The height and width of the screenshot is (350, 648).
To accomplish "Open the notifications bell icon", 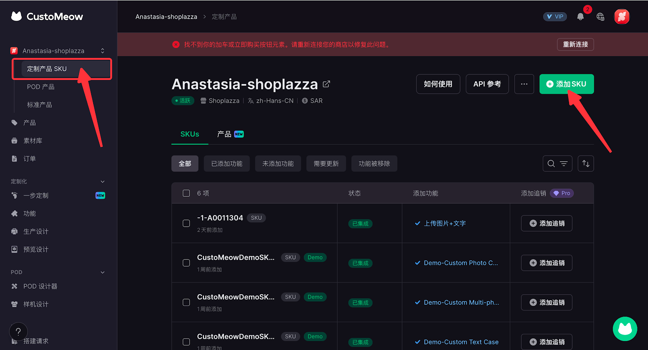I will coord(580,17).
